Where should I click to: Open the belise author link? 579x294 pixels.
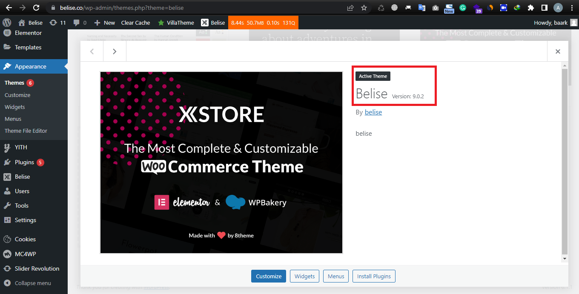click(x=373, y=112)
